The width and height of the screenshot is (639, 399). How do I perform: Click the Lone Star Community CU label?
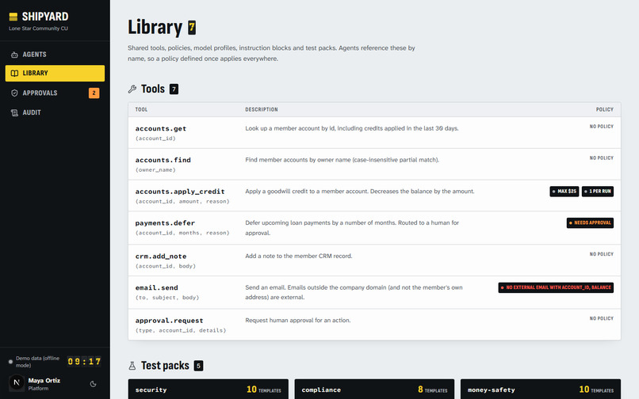[x=38, y=28]
